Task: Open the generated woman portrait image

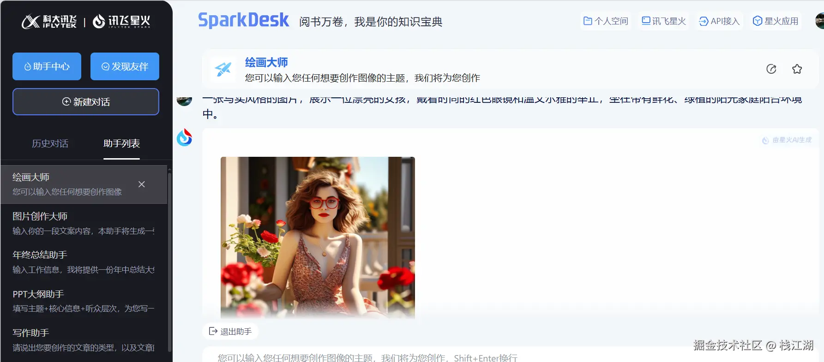Action: (318, 237)
